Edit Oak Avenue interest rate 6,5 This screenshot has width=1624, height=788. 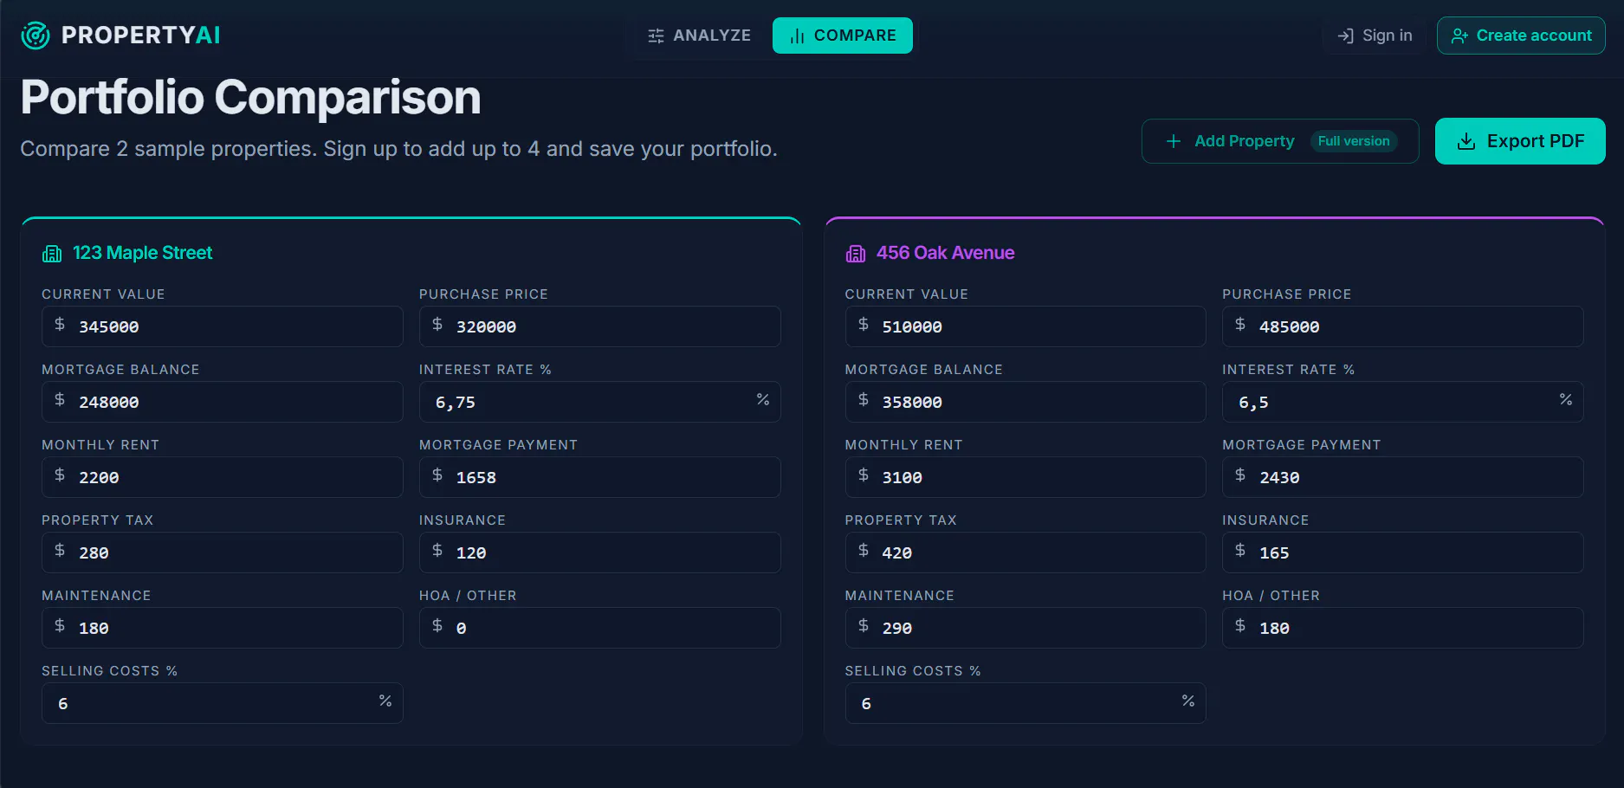1403,402
